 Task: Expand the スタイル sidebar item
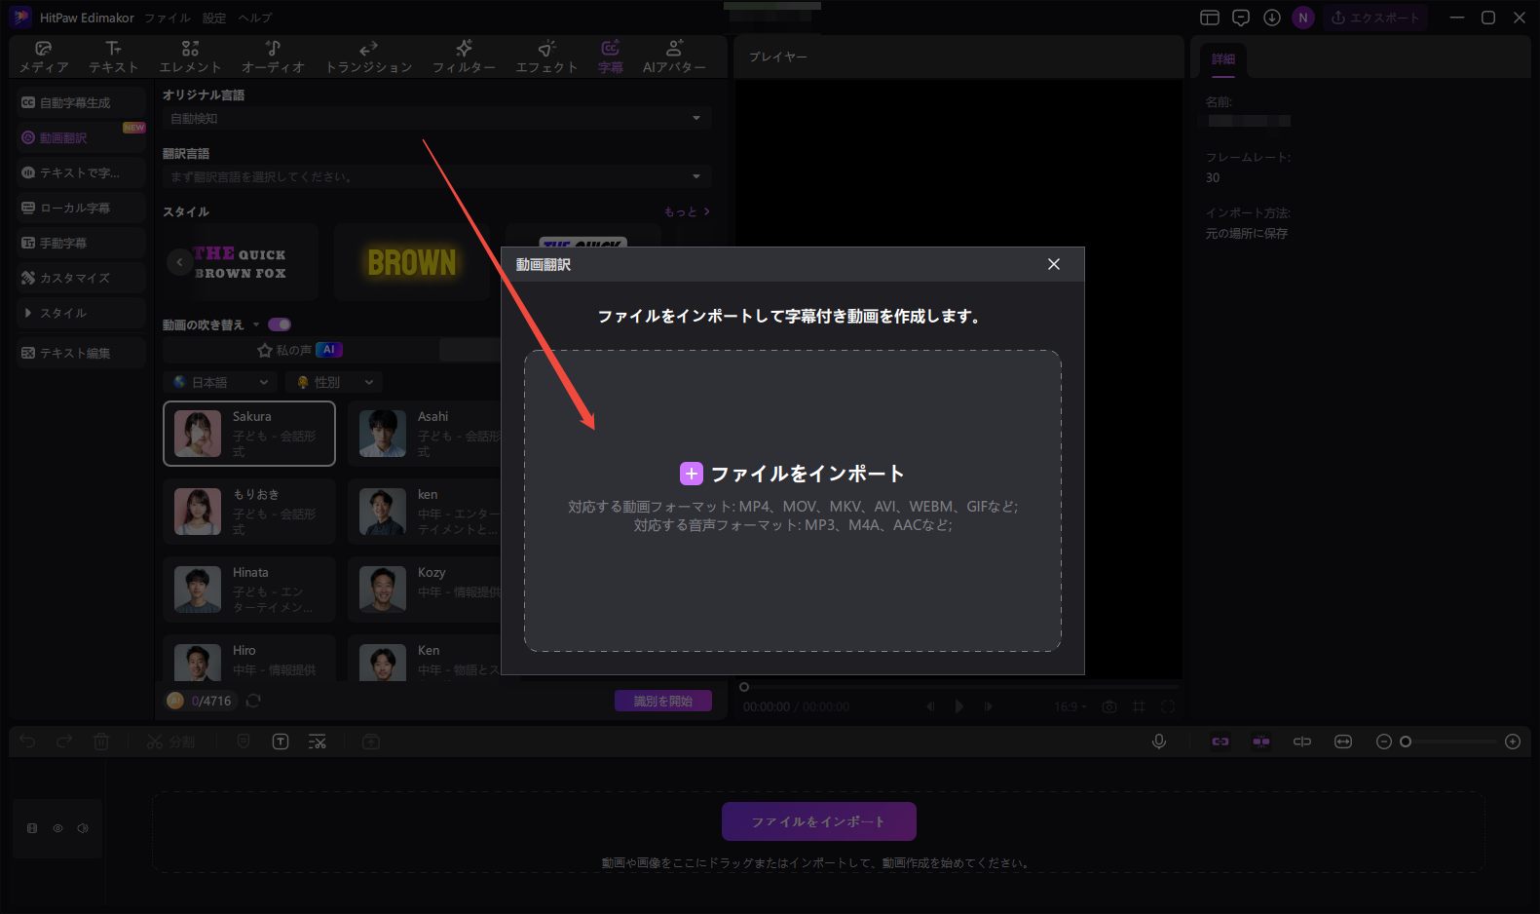pos(81,313)
